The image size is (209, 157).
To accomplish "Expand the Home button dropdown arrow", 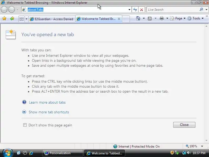I will 144,18.
